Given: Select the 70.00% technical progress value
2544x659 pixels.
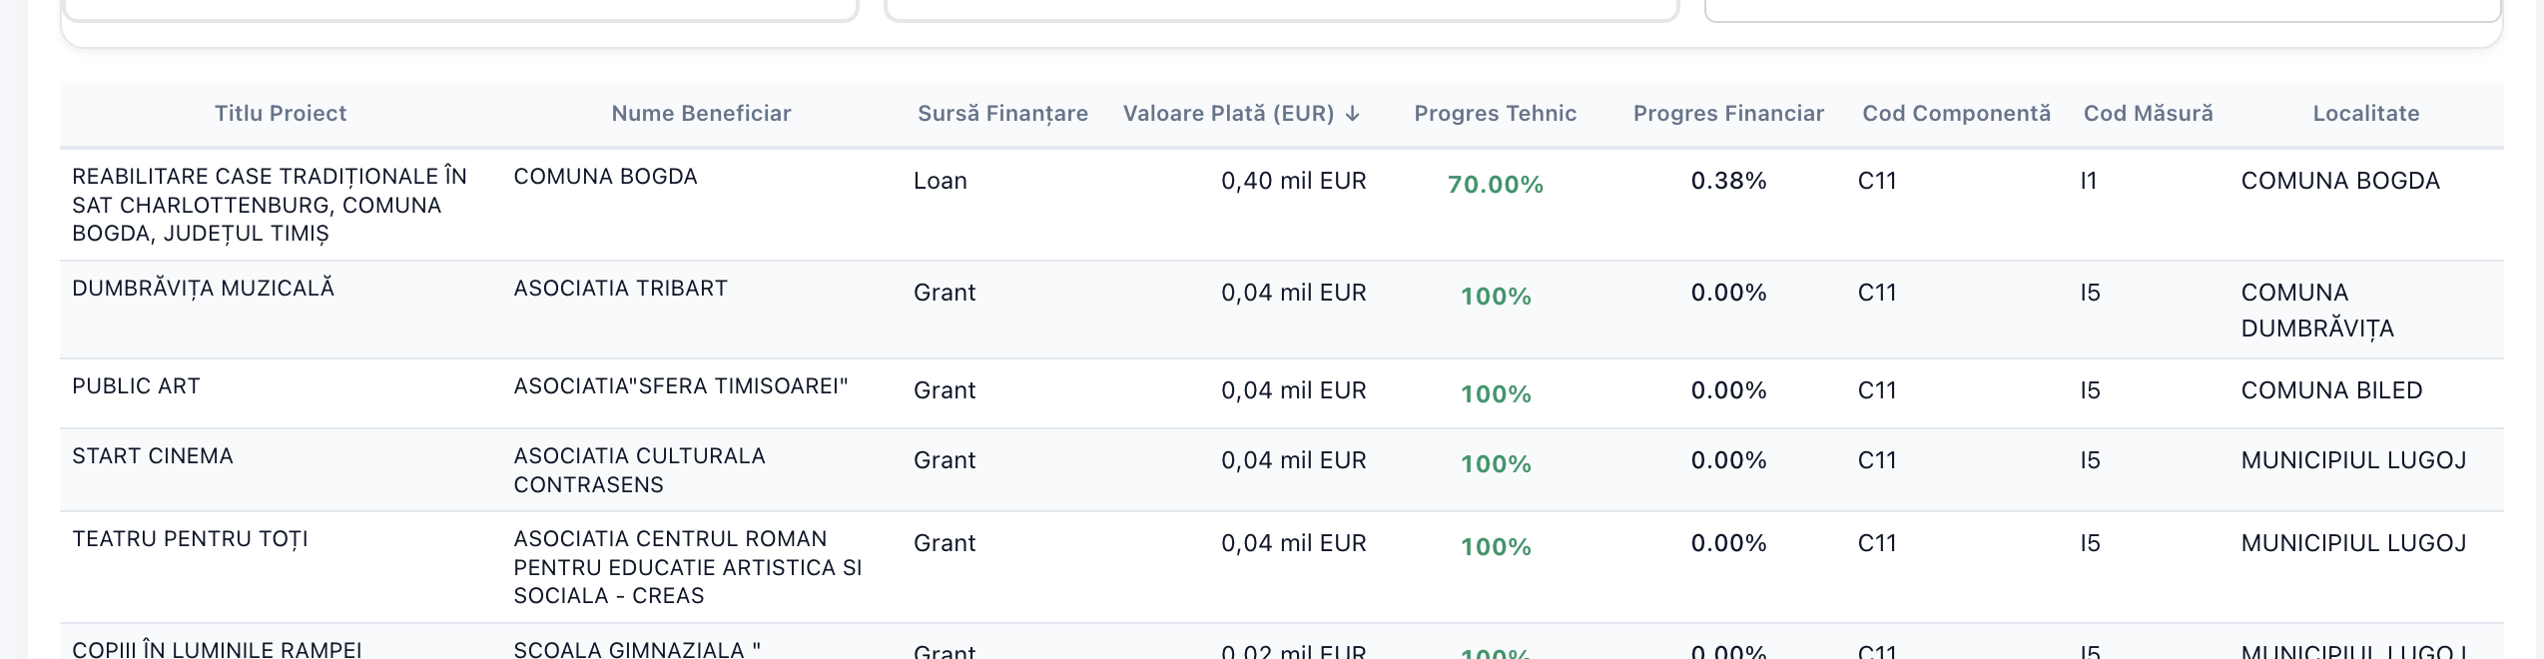Looking at the screenshot, I should pos(1496,185).
